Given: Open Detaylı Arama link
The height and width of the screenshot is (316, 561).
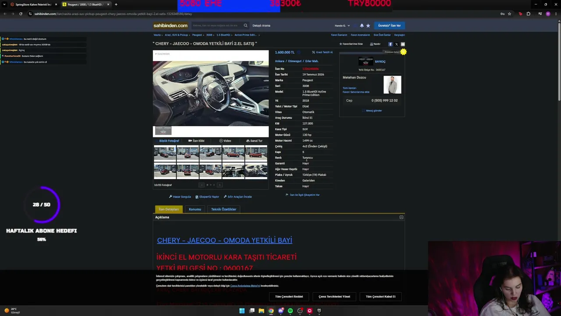Looking at the screenshot, I should tap(261, 25).
